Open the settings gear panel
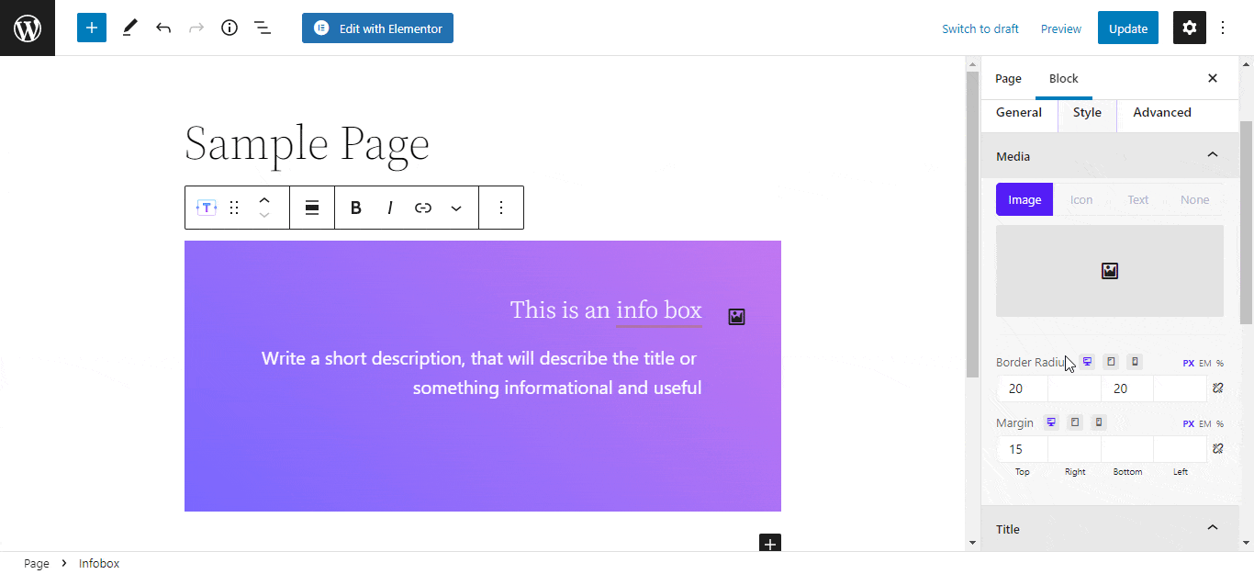The image size is (1254, 574). pos(1190,28)
